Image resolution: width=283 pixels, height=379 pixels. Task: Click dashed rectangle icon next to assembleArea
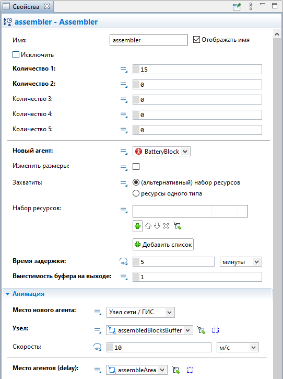coord(190,370)
